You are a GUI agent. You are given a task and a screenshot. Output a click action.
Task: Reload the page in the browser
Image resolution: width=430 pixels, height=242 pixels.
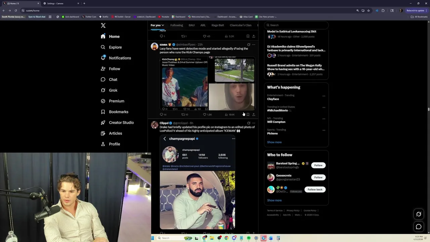click(15, 10)
